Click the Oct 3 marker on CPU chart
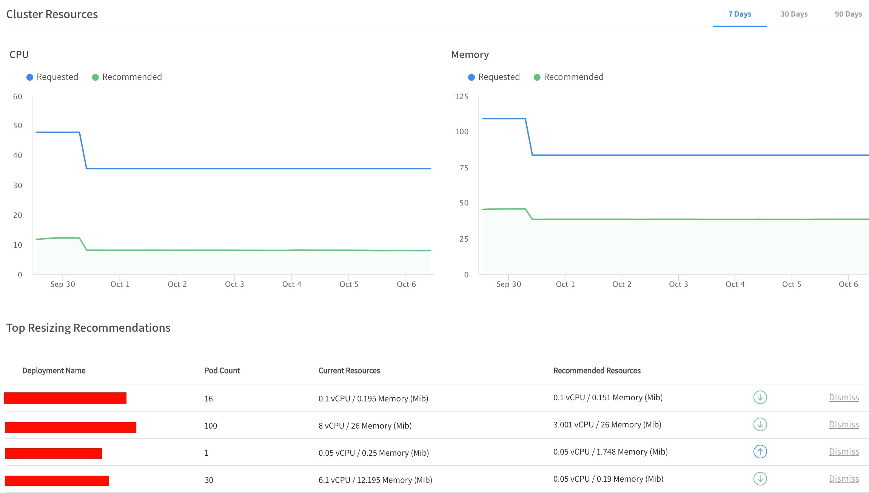This screenshot has height=493, width=869. pyautogui.click(x=234, y=284)
